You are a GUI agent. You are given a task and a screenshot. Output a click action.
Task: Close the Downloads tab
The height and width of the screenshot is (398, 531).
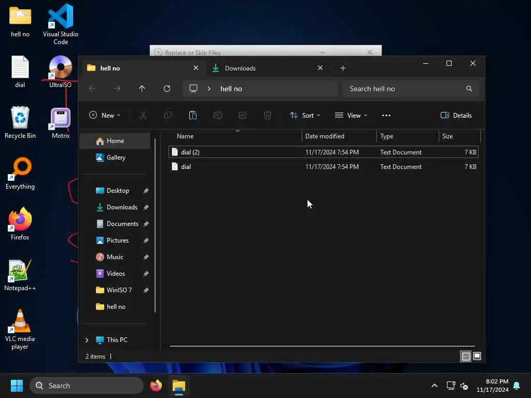(x=320, y=68)
